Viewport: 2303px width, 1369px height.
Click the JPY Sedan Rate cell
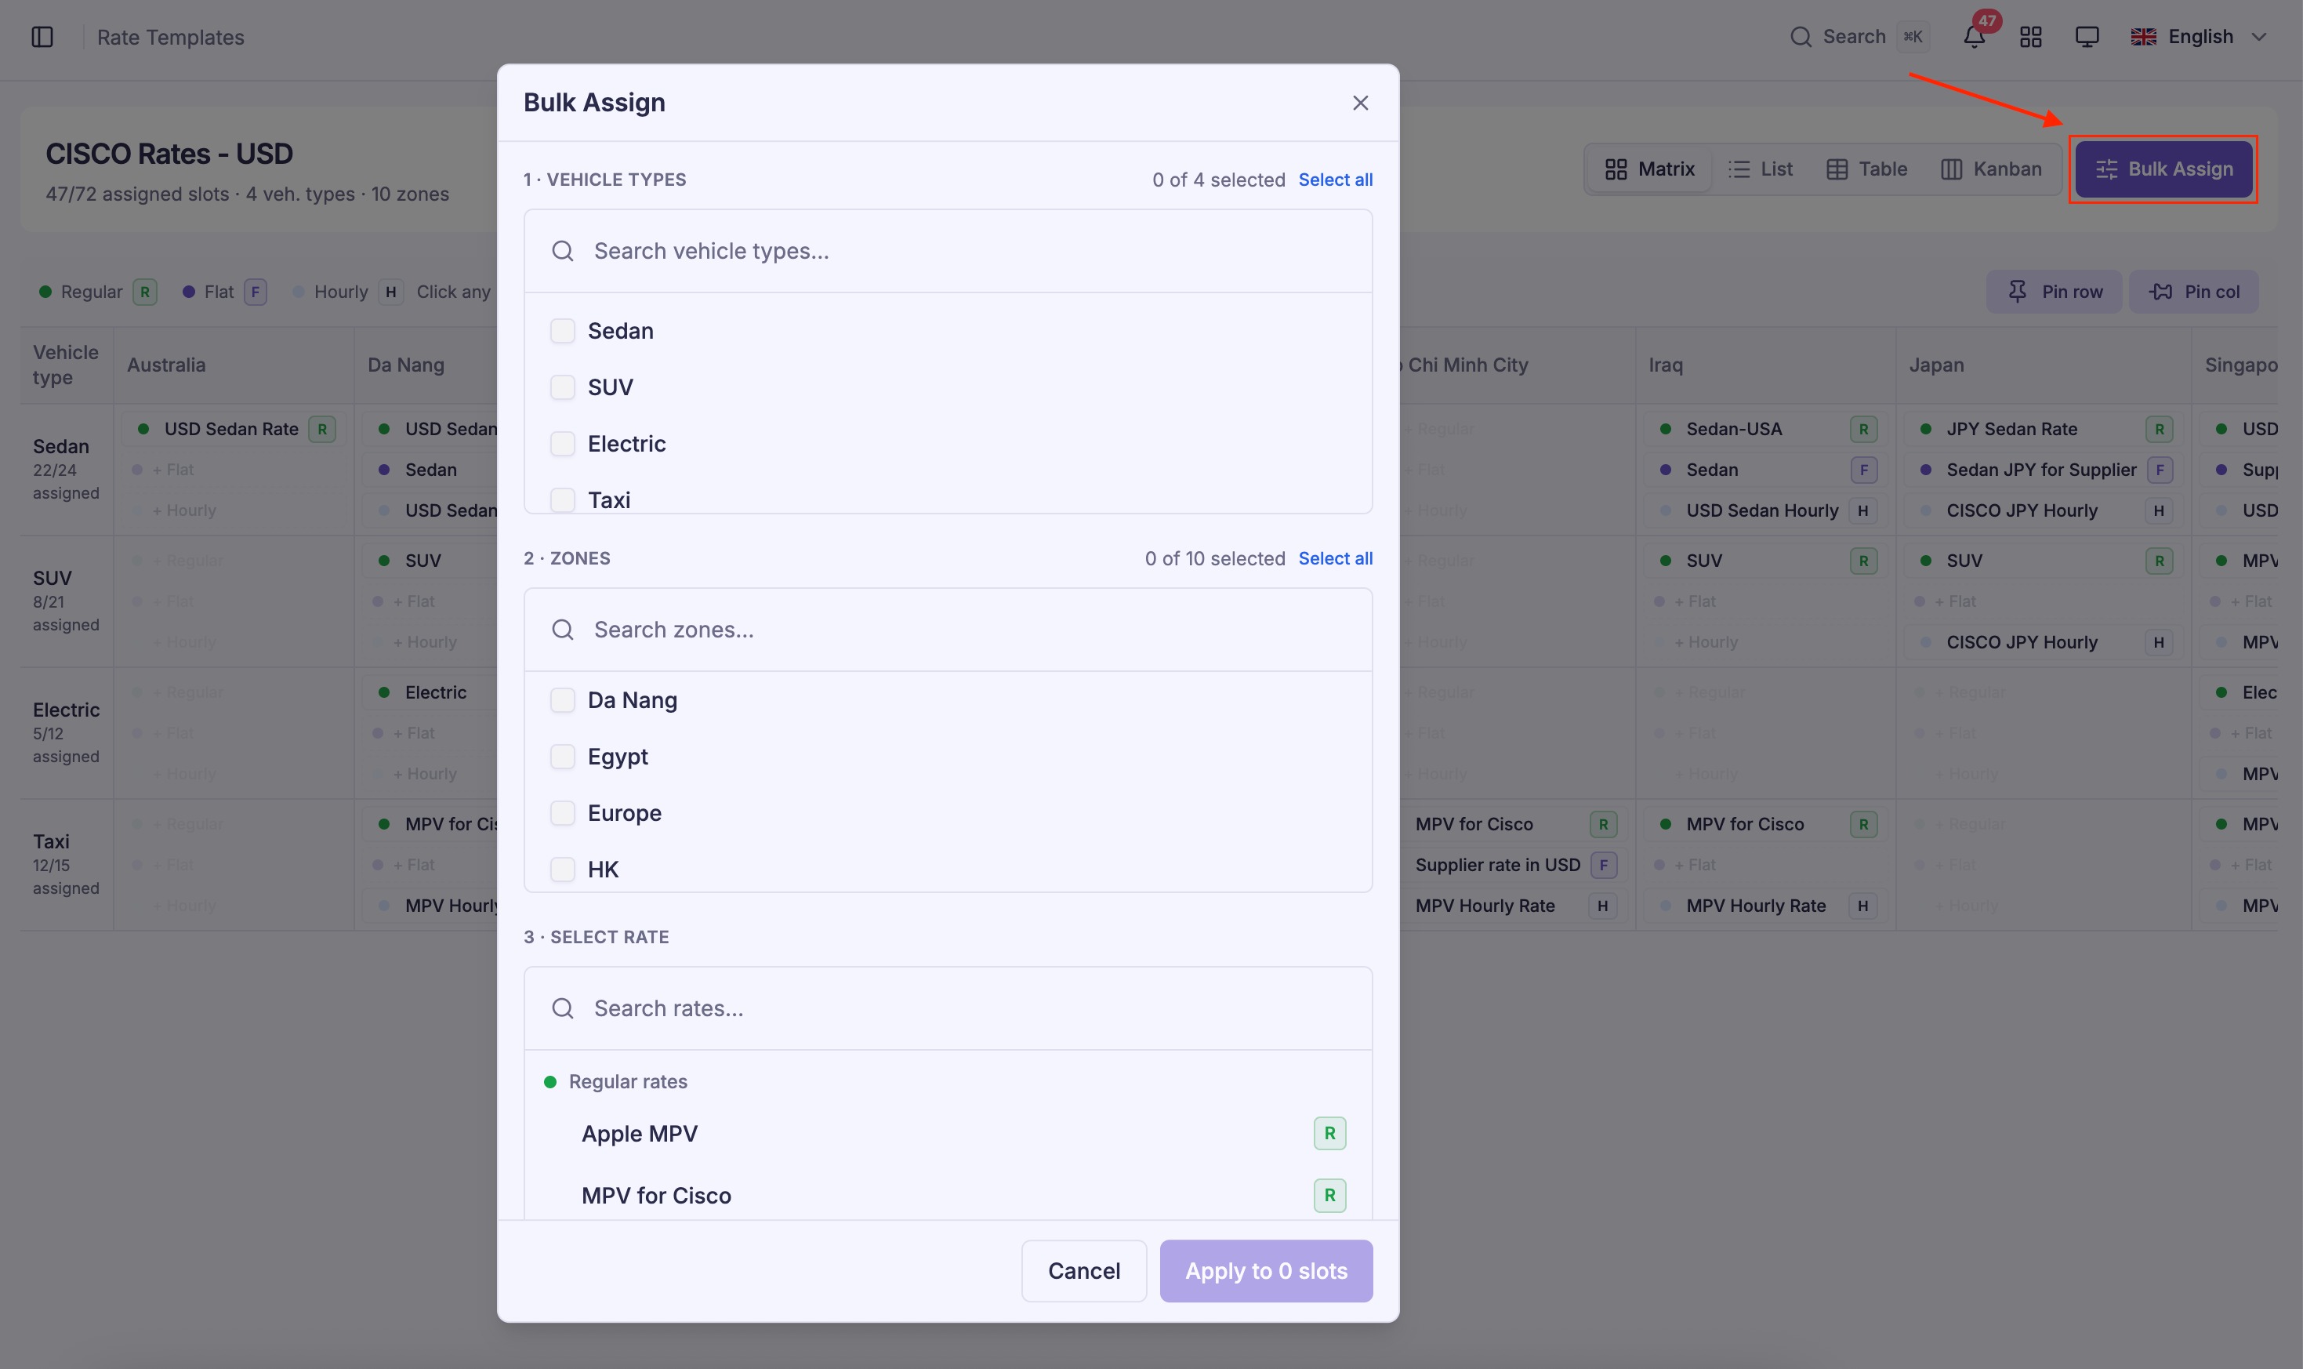(x=2044, y=429)
